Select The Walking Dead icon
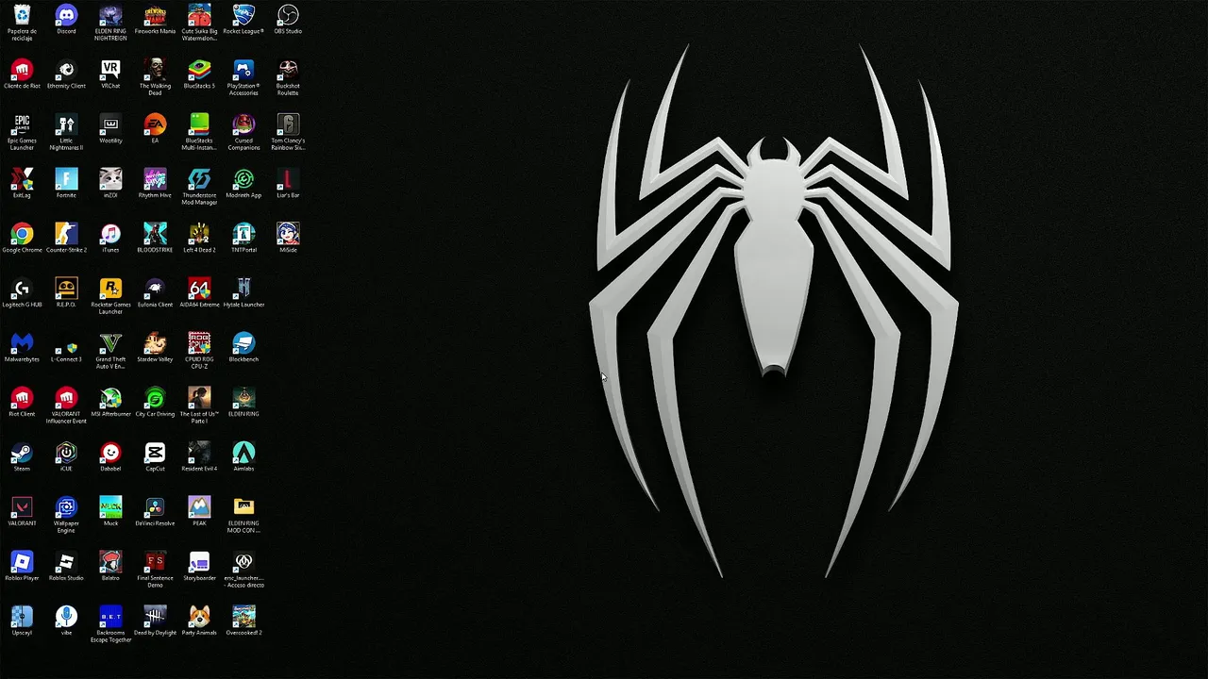Image resolution: width=1208 pixels, height=679 pixels. point(155,71)
